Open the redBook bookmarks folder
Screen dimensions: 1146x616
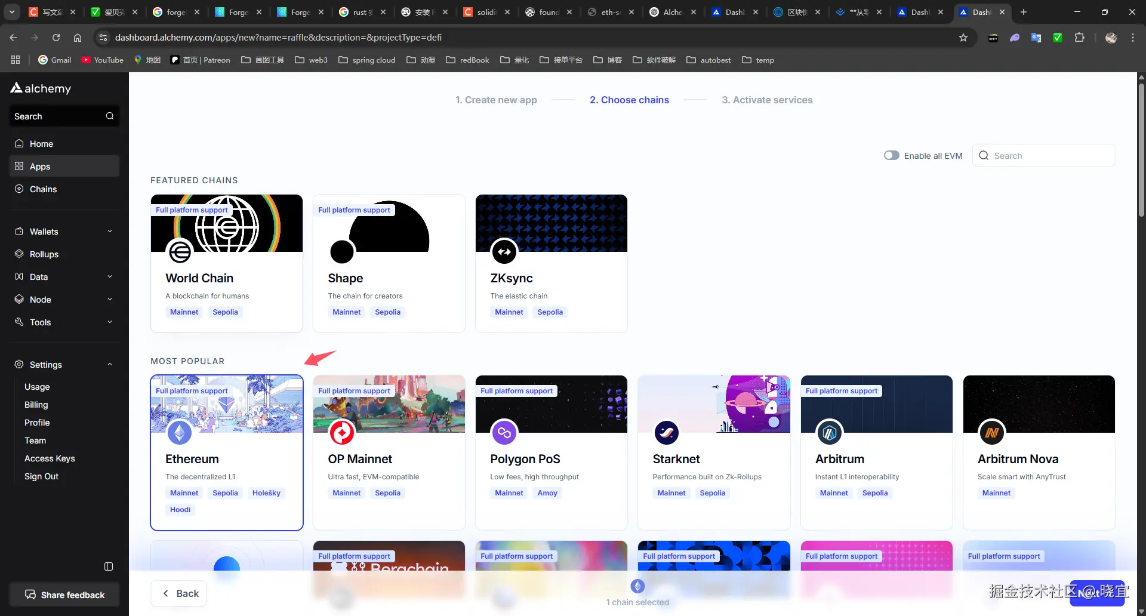coord(467,60)
